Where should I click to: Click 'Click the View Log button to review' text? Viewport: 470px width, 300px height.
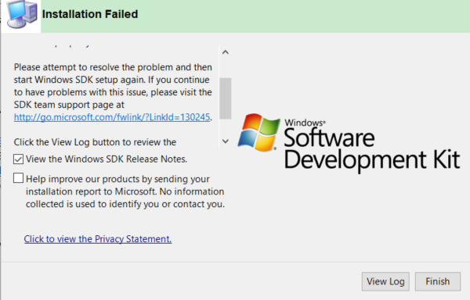tap(95, 142)
